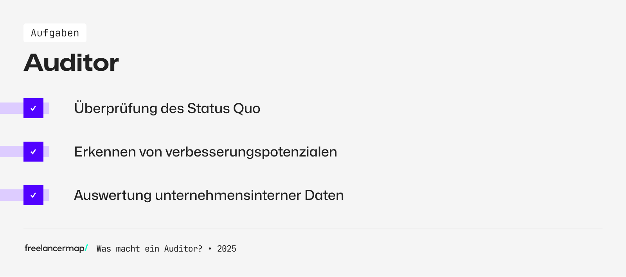Click the Aufgaben tag label

point(55,33)
